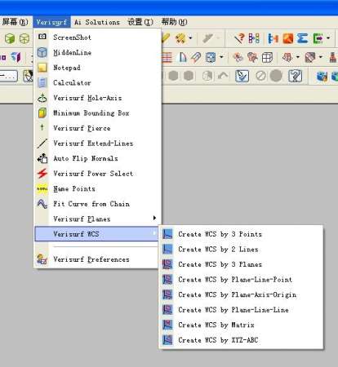Click the Notepad yellow note icon
This screenshot has width=338, height=367.
point(42,68)
